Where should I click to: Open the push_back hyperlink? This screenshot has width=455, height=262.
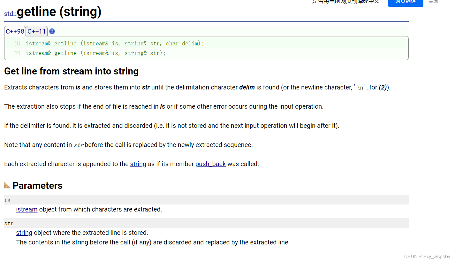click(210, 164)
